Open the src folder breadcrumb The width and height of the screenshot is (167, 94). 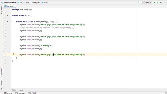20,2
